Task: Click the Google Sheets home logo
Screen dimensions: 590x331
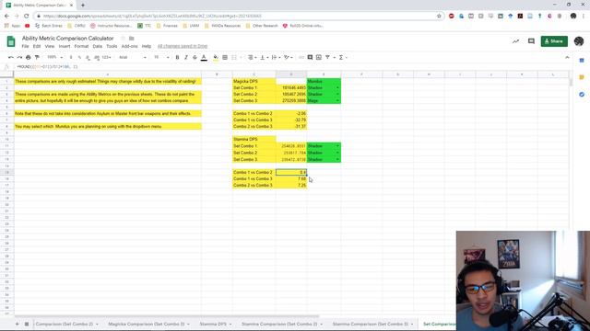Action: (11, 41)
